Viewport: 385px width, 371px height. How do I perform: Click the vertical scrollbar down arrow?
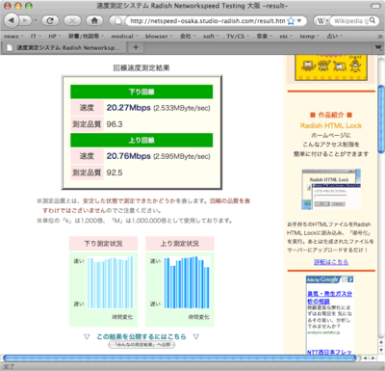coord(381,350)
